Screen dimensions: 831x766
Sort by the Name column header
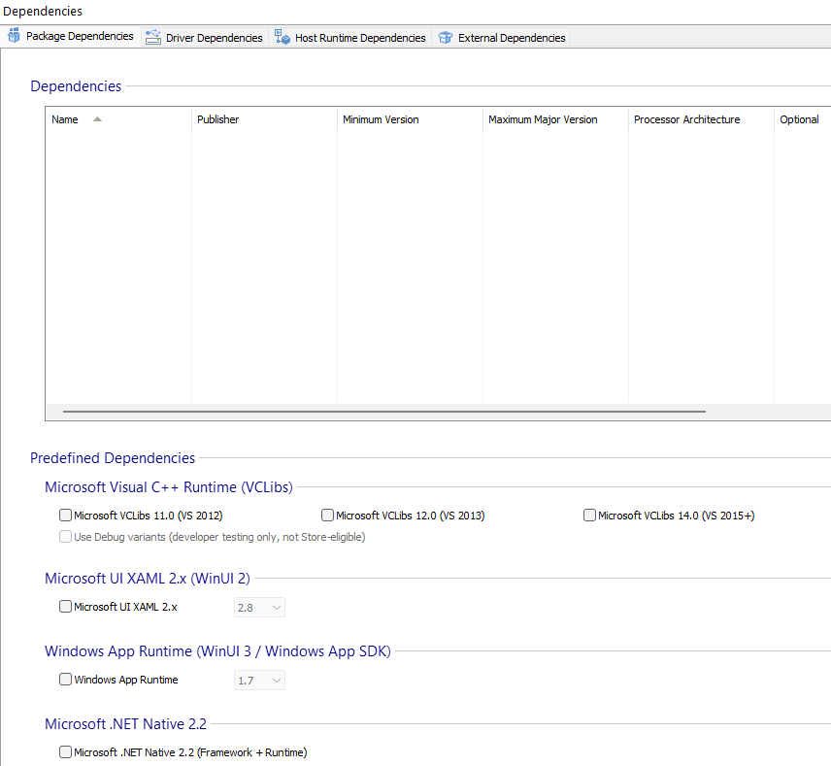coord(118,119)
